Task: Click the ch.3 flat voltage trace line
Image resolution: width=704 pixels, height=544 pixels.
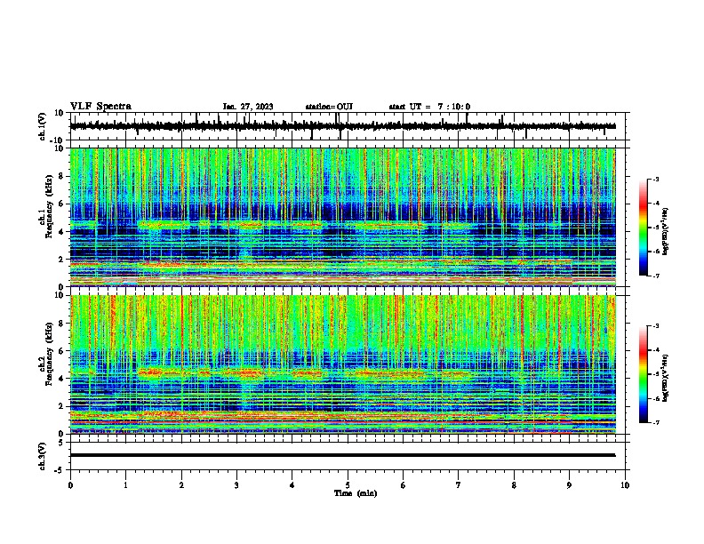Action: [x=343, y=455]
